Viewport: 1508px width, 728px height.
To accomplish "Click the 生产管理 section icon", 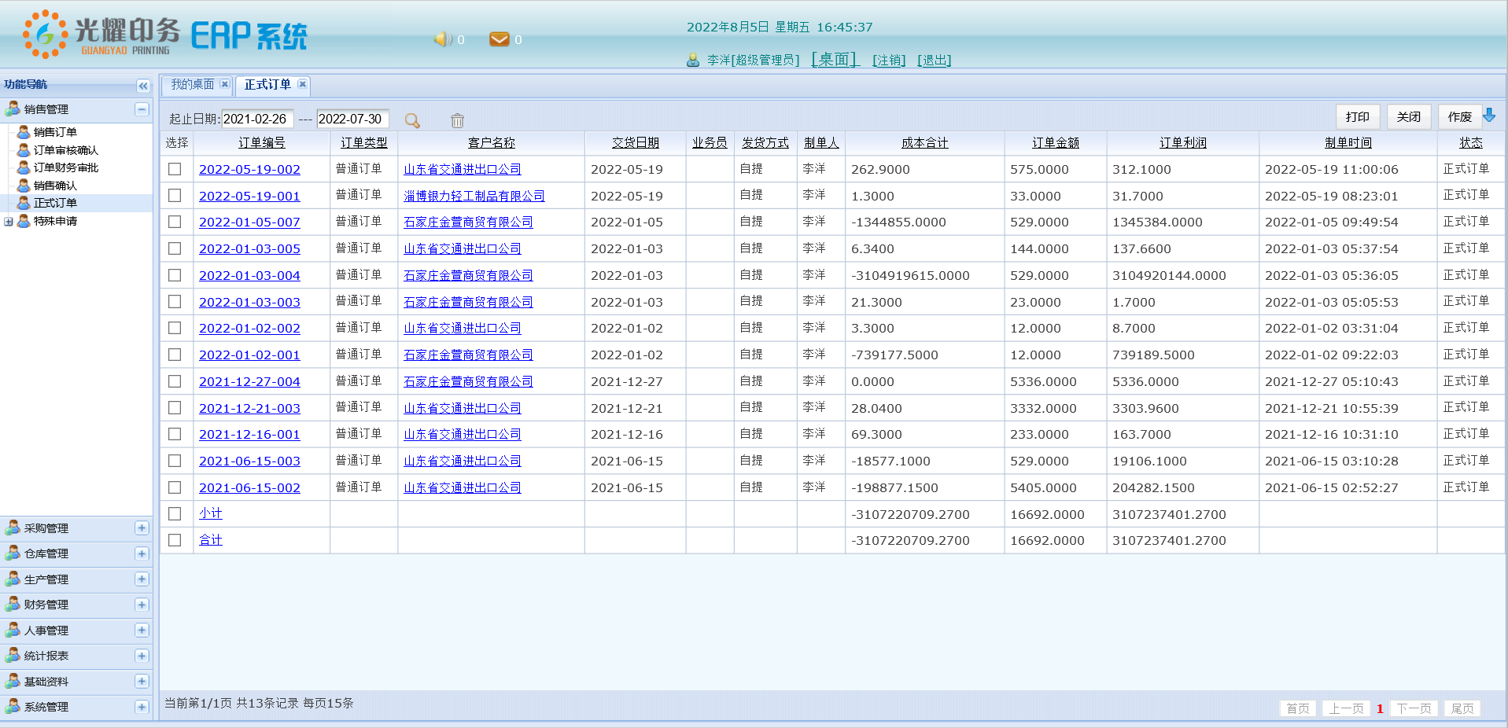I will (13, 579).
